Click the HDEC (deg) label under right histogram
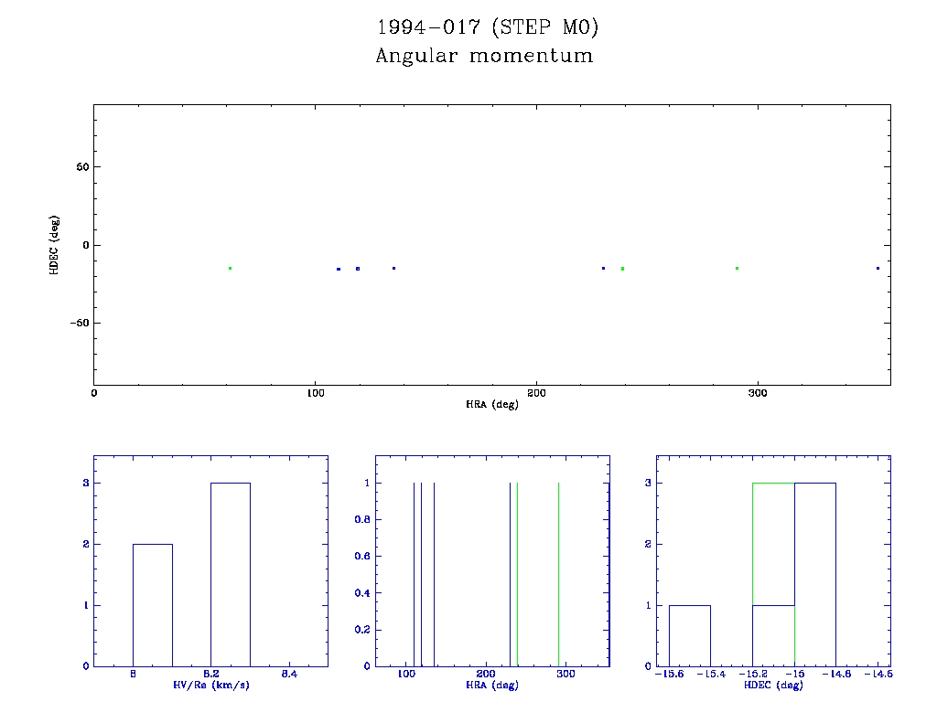This screenshot has height=702, width=937. click(773, 686)
